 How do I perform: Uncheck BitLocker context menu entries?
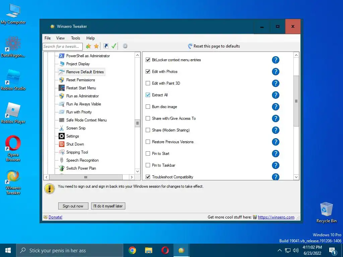click(148, 60)
